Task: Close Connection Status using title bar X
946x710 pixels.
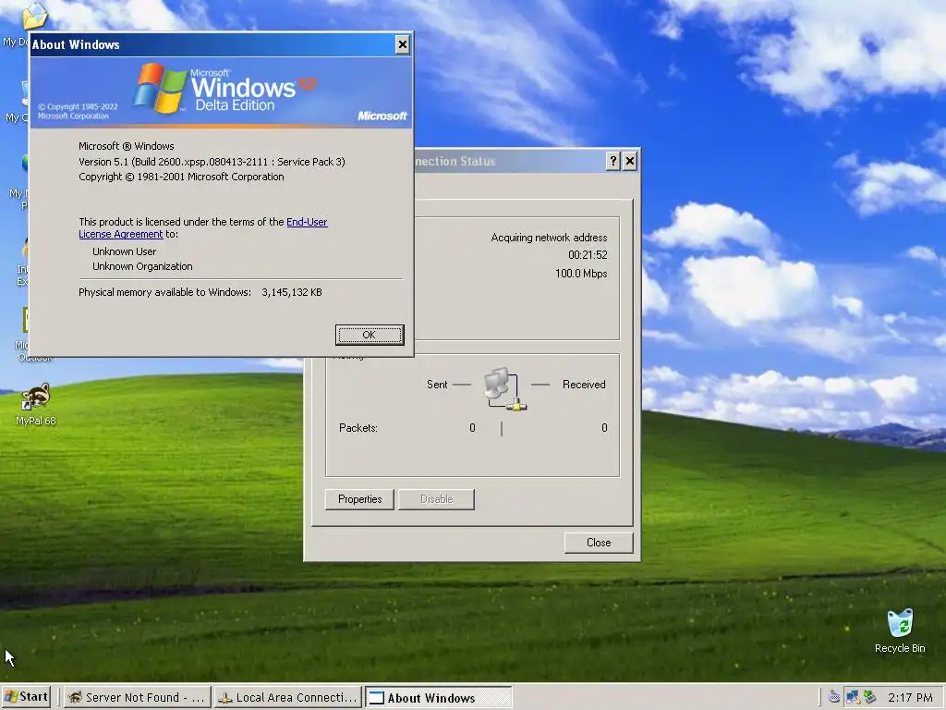Action: tap(630, 161)
